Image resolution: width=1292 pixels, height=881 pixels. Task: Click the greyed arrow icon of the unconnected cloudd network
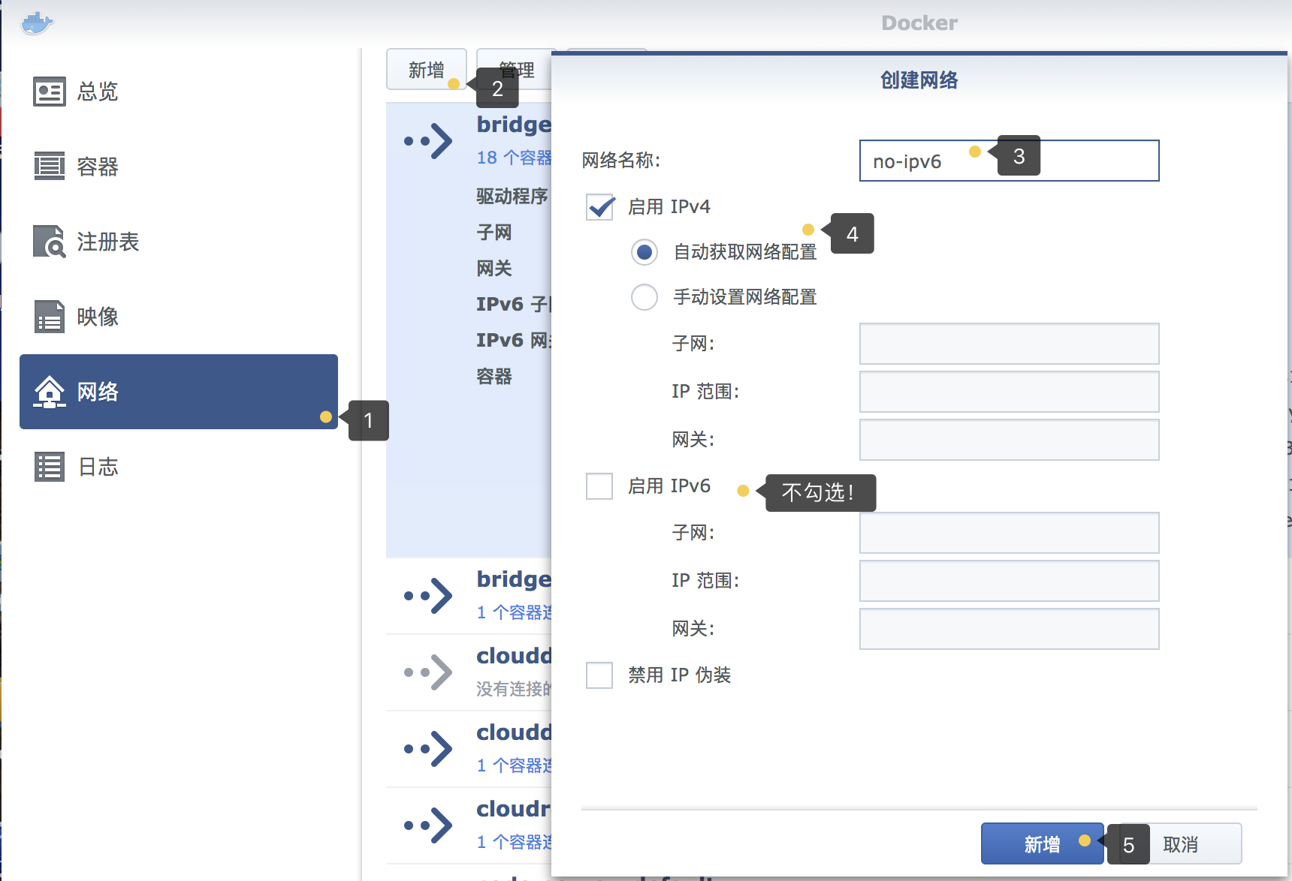(428, 672)
